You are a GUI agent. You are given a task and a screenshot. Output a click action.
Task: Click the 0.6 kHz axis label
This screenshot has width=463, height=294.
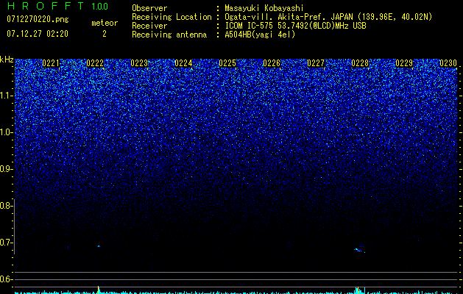pos(5,279)
